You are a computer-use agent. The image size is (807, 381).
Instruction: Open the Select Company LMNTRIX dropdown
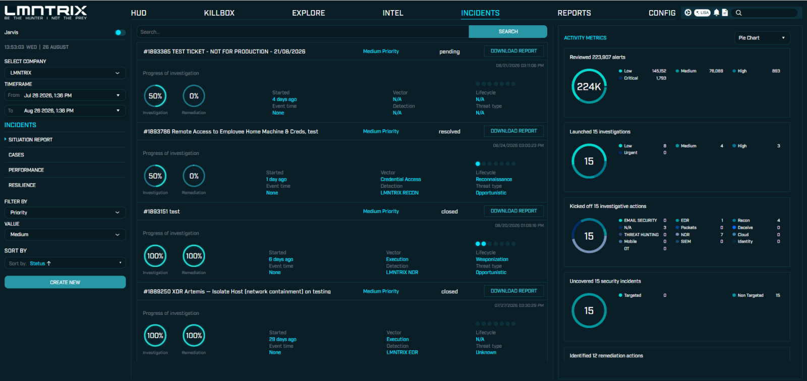(x=65, y=73)
